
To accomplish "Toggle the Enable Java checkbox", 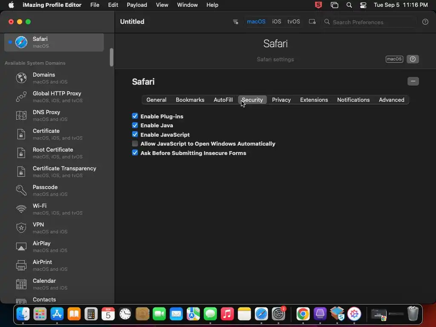I will [135, 125].
